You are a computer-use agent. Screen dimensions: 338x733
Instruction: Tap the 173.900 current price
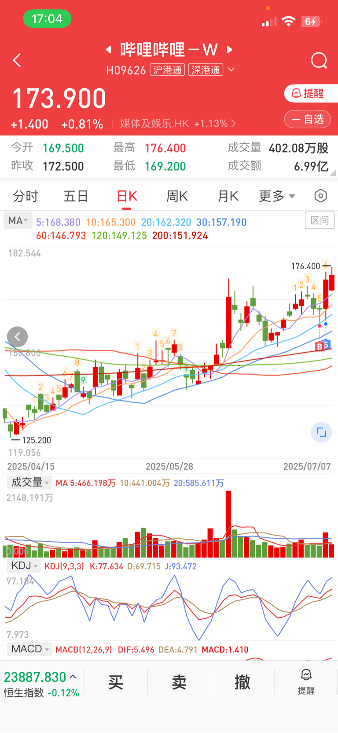(x=59, y=98)
